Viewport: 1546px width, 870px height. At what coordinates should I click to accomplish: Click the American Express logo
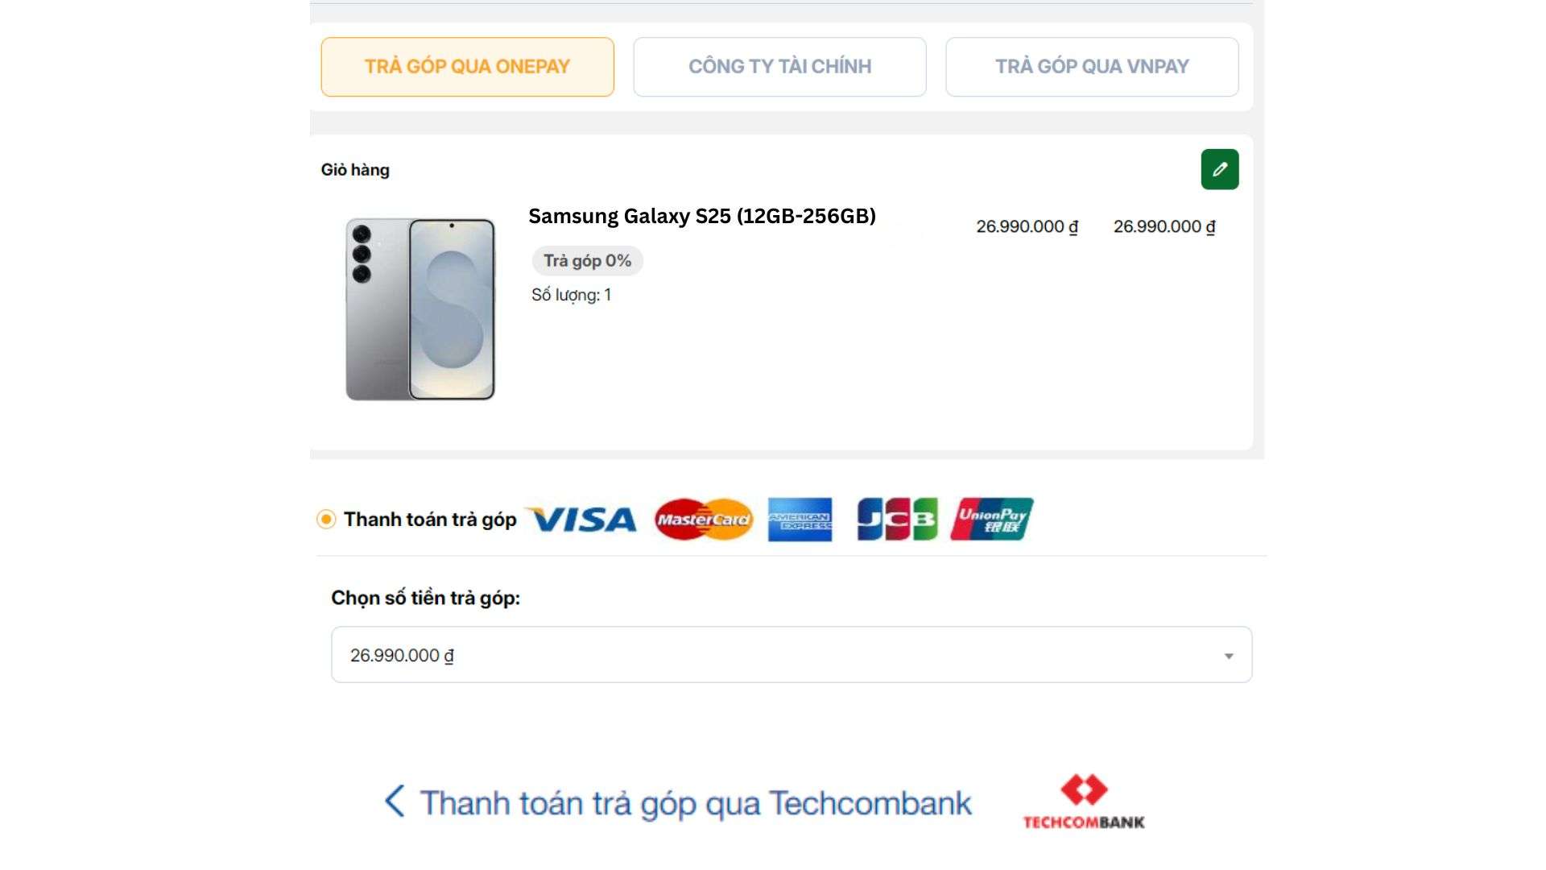(800, 520)
